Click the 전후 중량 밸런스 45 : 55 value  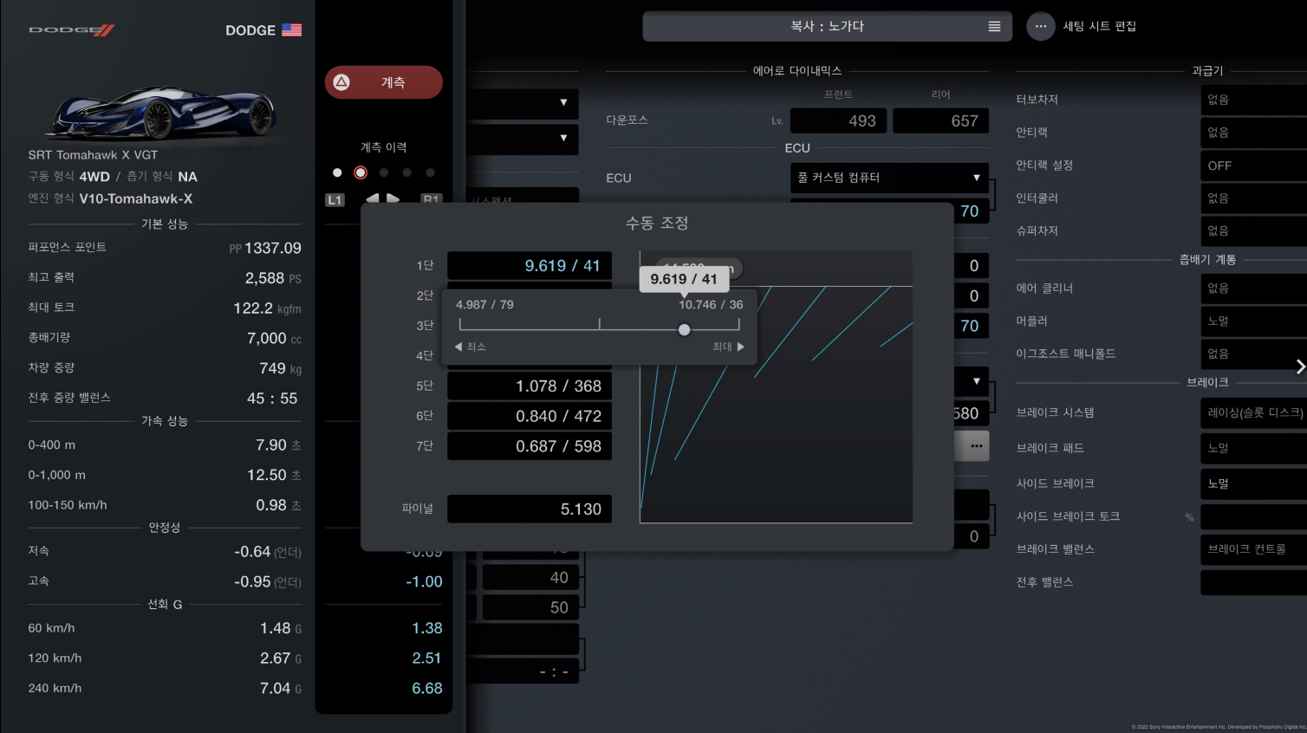(272, 399)
